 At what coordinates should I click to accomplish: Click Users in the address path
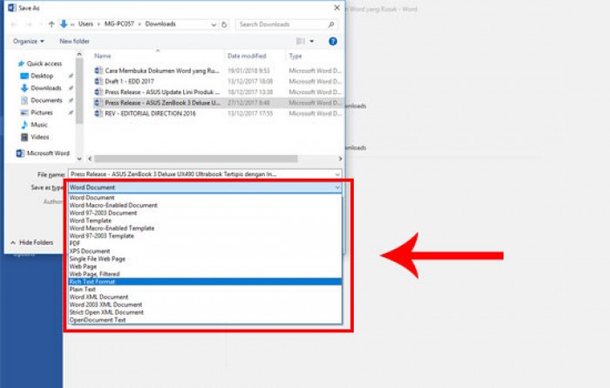[85, 24]
